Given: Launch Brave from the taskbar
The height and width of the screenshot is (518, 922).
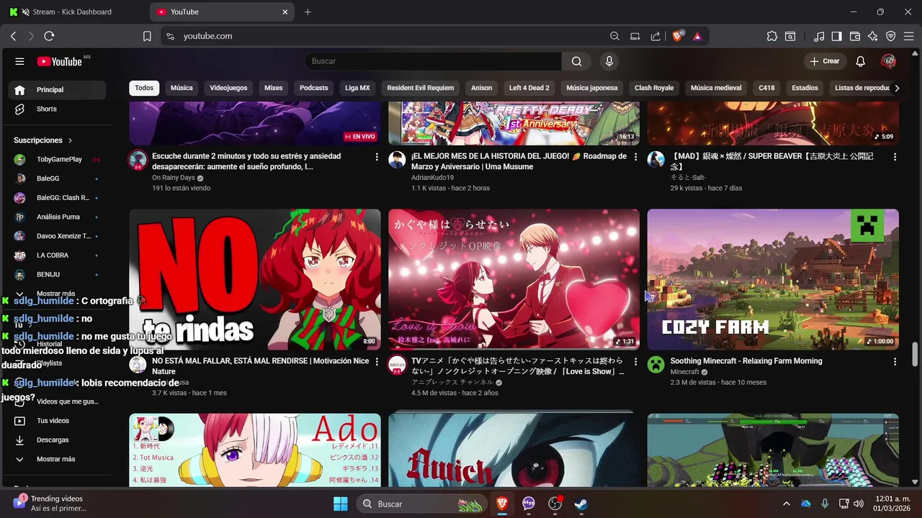Looking at the screenshot, I should click(x=501, y=504).
